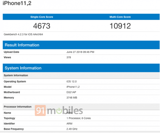Select the 1 Processor, 6 Cores topology
Screen dimensions: 160x133
click(x=78, y=118)
